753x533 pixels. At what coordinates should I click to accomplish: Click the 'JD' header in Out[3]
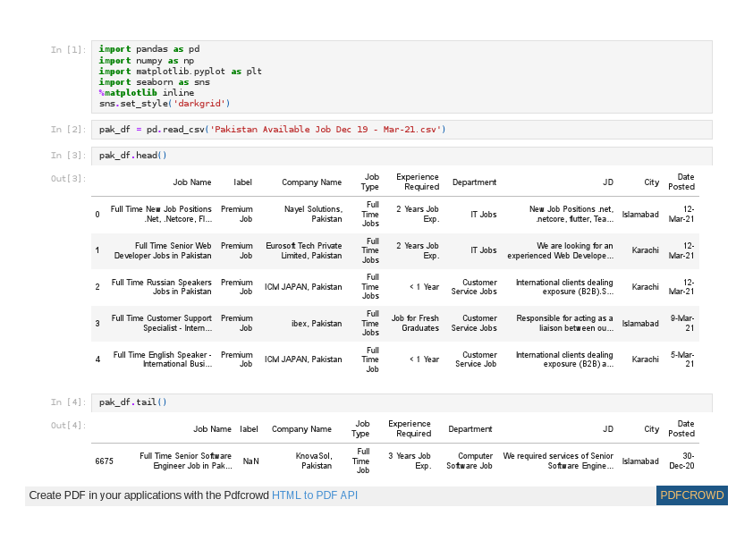[608, 182]
